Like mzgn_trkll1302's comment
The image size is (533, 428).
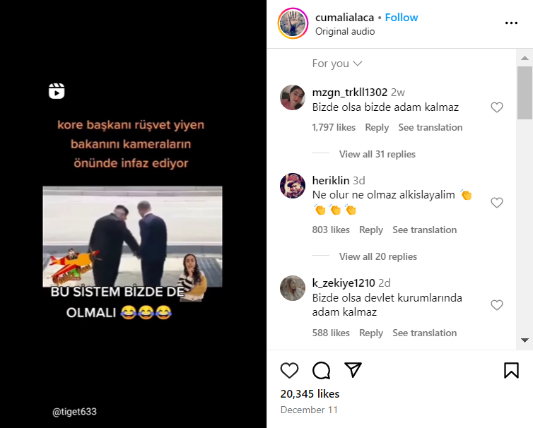point(497,107)
